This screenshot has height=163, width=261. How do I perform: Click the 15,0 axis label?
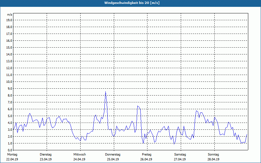(9, 47)
